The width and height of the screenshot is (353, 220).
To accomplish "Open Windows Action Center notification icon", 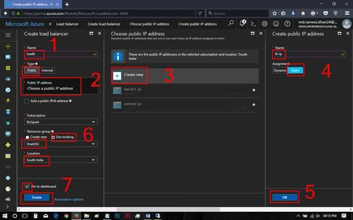I will click(344, 216).
